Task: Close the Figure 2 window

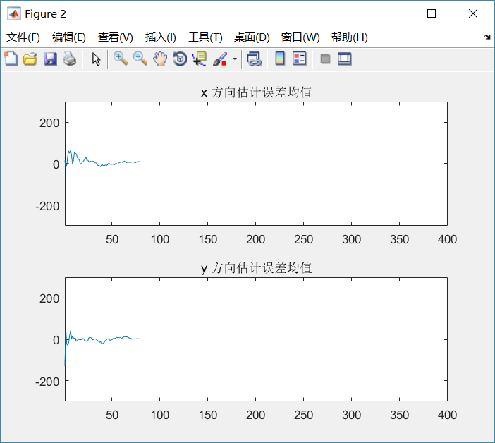Action: point(473,13)
